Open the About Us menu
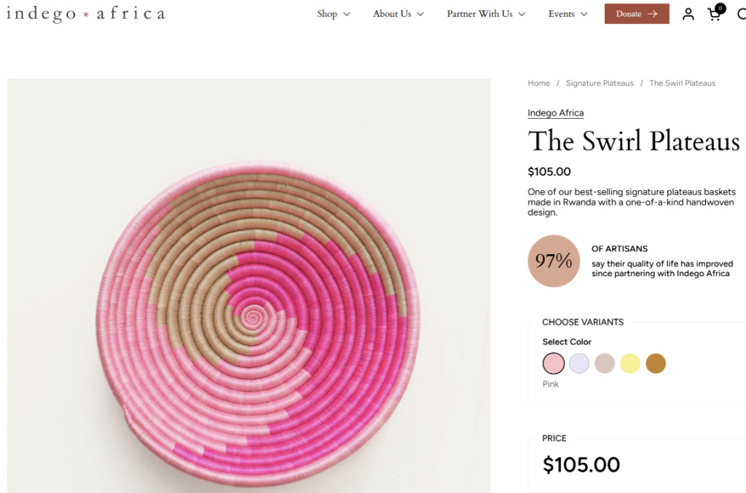 tap(392, 14)
